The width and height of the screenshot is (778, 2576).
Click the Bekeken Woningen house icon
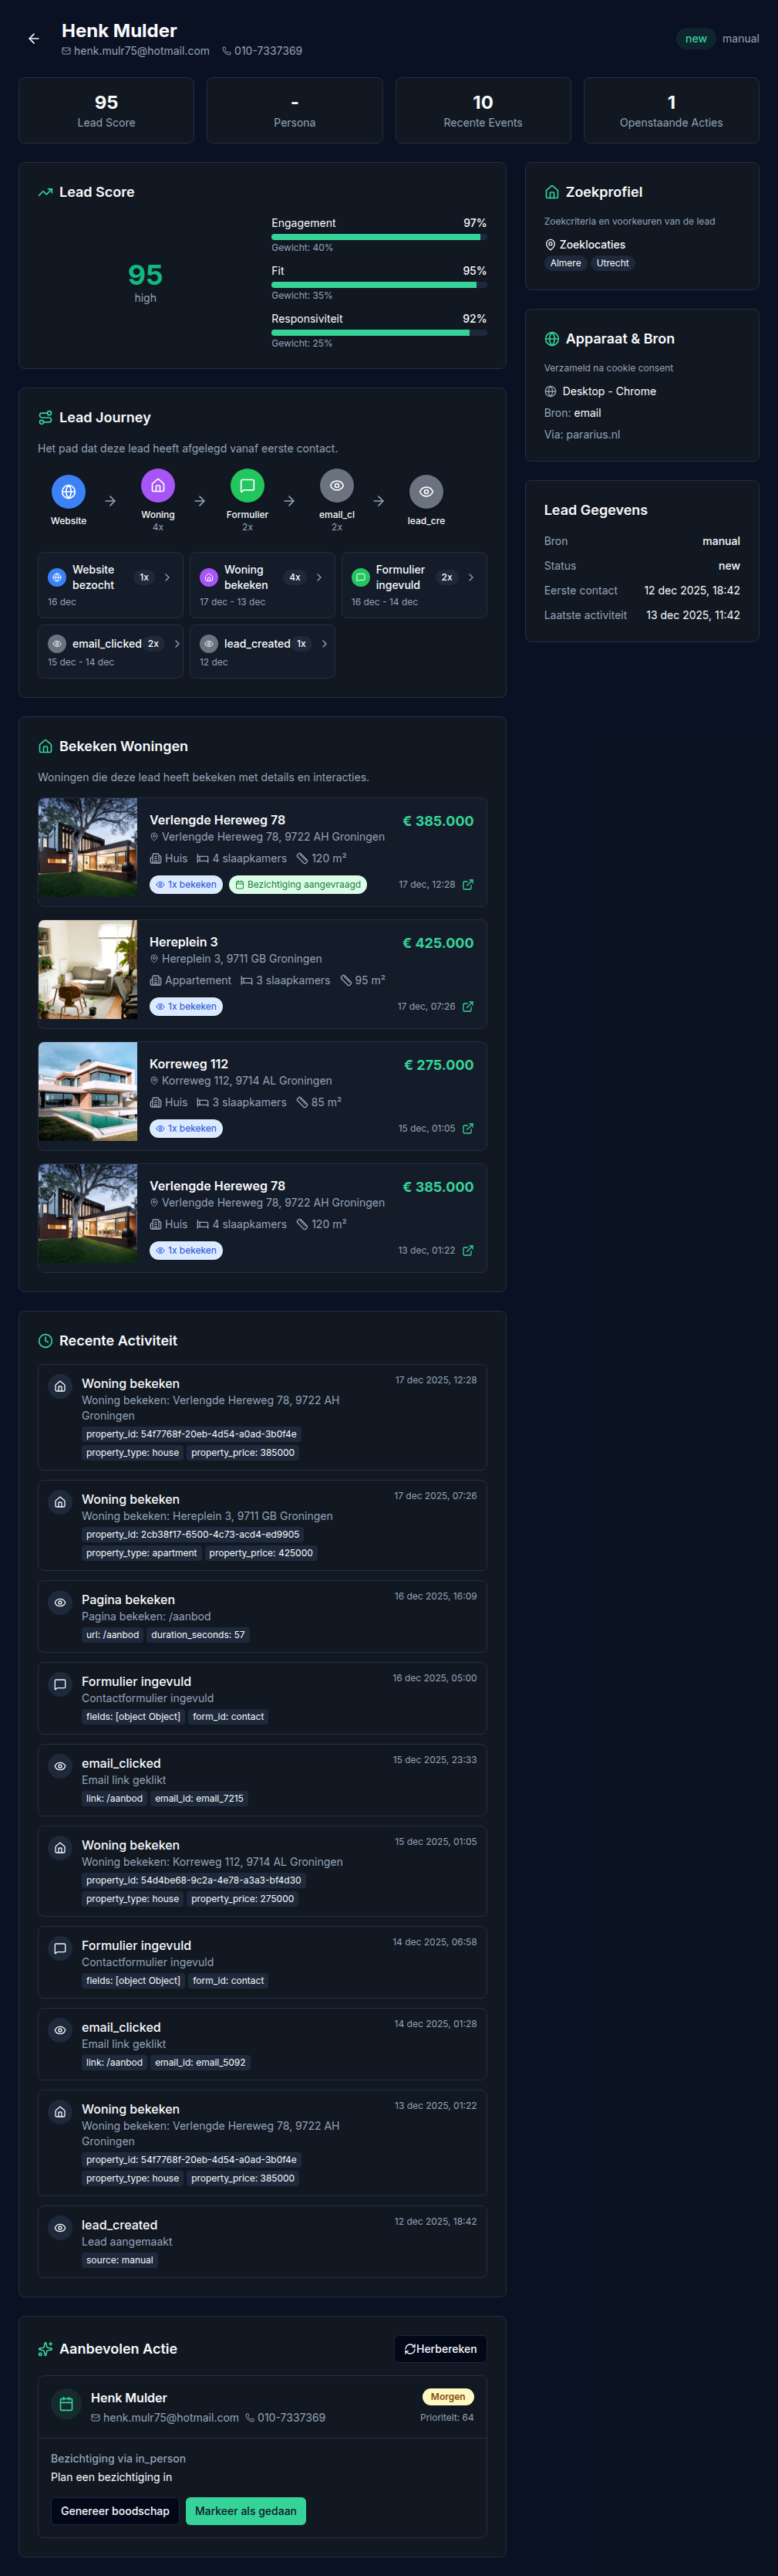(45, 747)
